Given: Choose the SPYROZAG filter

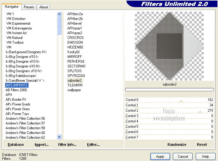Looking at the screenshot, I should pos(76,76).
